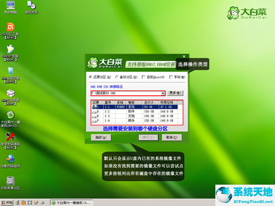Click the F: drive disk icon in list
275x206 pixels.
click(94, 121)
